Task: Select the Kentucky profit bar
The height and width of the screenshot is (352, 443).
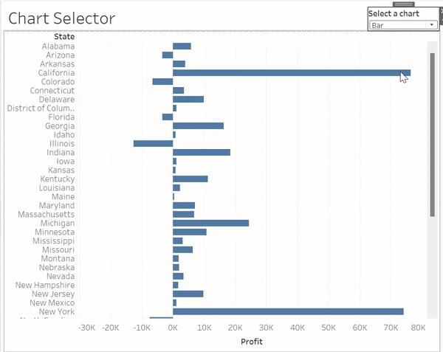Action: (190, 179)
